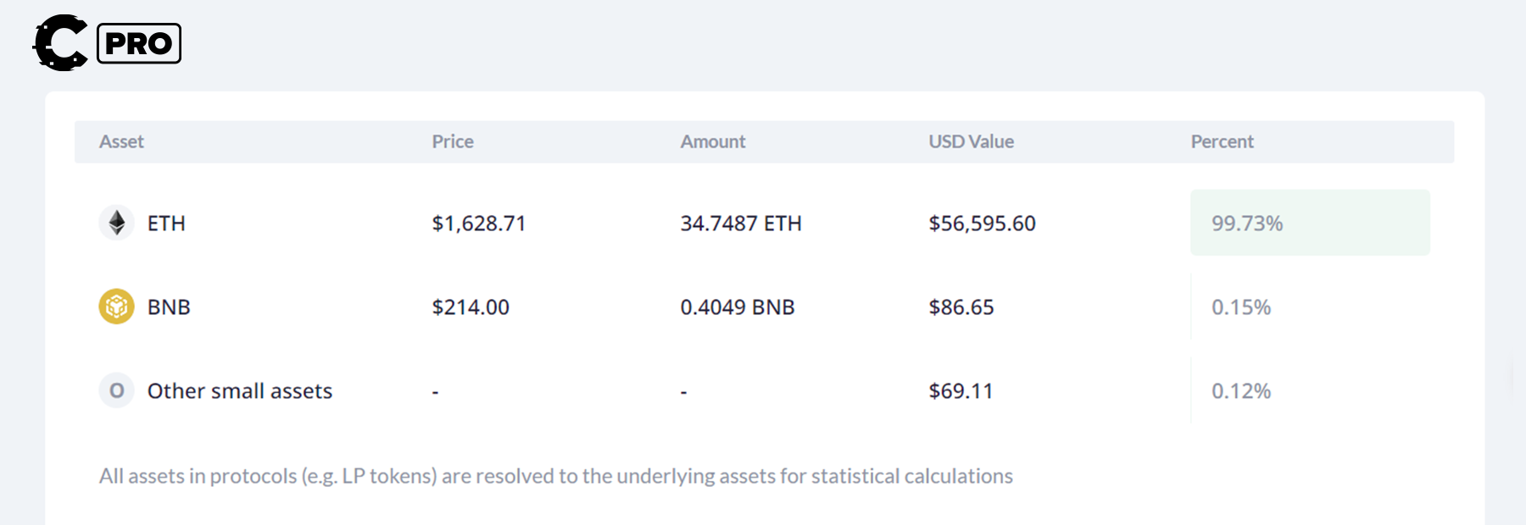
Task: Sort by the Price column header
Action: [x=453, y=141]
